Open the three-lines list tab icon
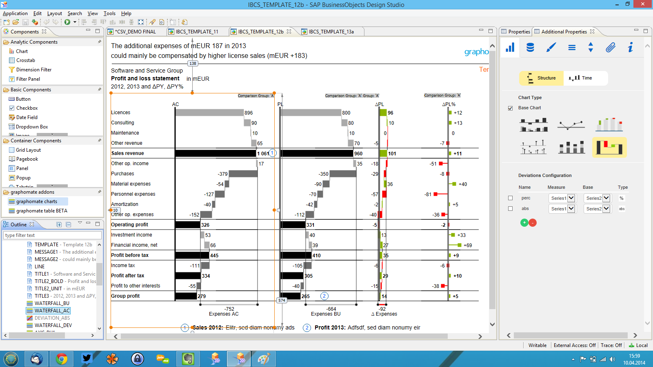The height and width of the screenshot is (367, 653). [x=572, y=48]
